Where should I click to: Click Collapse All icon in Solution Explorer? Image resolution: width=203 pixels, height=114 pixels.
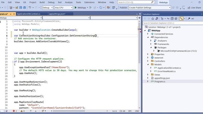172,19
